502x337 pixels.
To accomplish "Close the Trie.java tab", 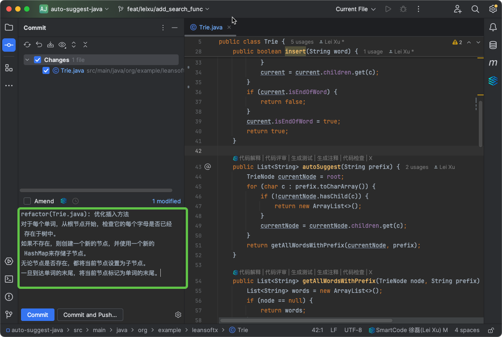I will click(x=229, y=28).
